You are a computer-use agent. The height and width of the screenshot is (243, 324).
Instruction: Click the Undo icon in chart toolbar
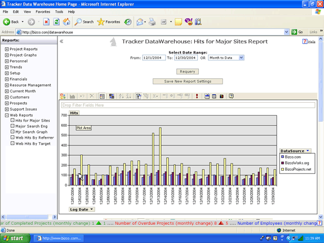coord(82,96)
